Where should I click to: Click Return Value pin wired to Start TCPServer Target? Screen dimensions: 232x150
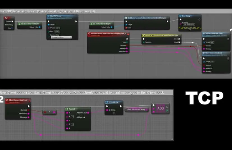40,27
